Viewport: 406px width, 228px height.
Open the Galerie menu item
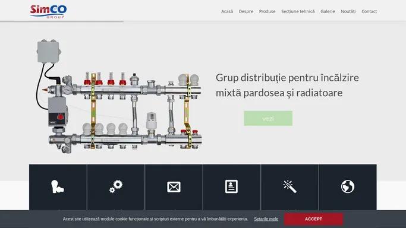(328, 11)
